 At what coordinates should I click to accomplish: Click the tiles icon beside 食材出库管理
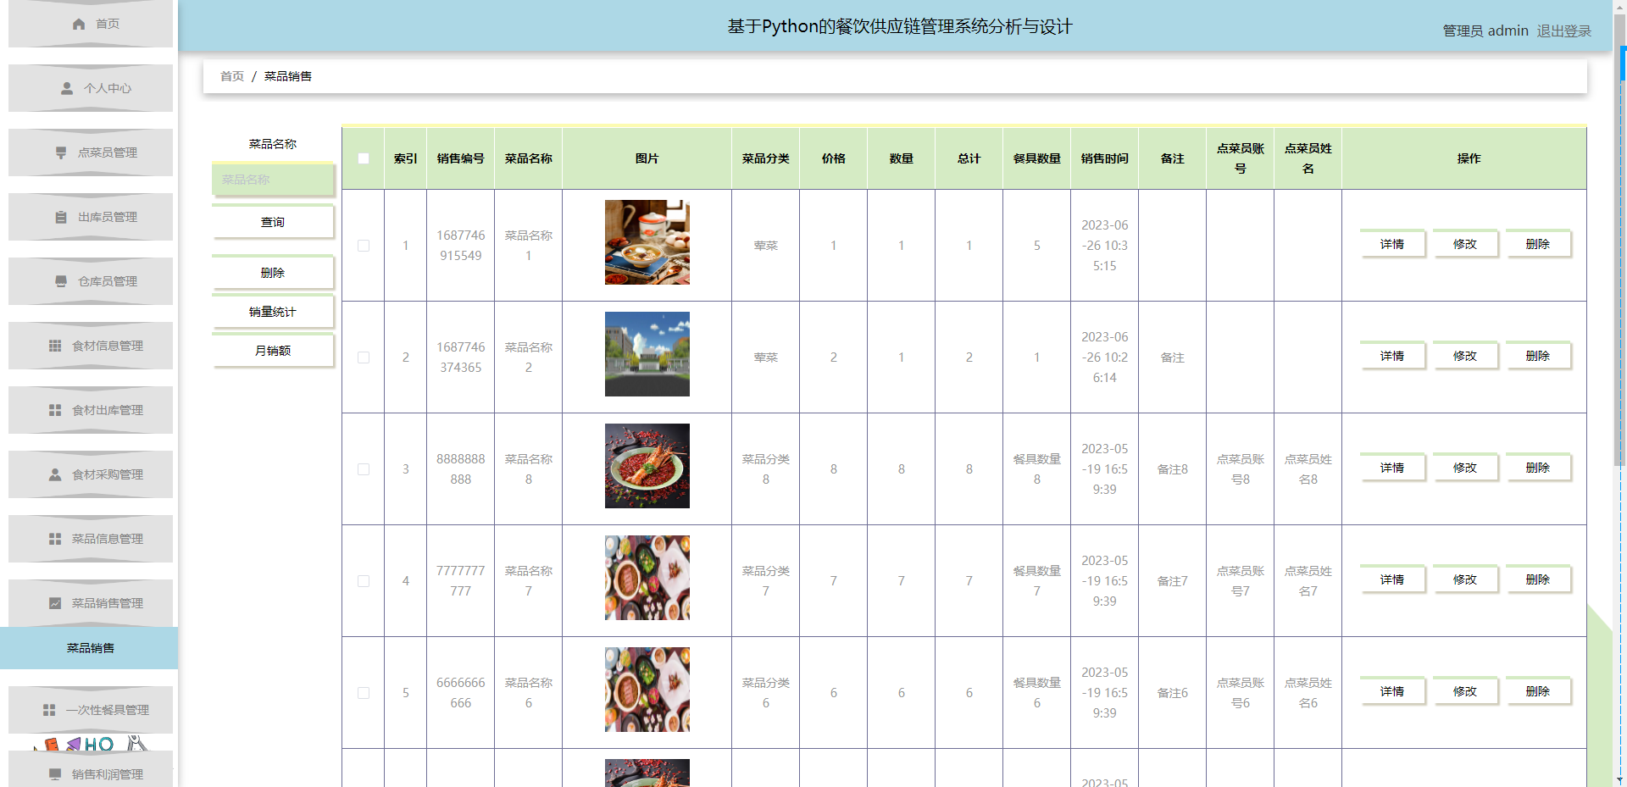pyautogui.click(x=55, y=410)
